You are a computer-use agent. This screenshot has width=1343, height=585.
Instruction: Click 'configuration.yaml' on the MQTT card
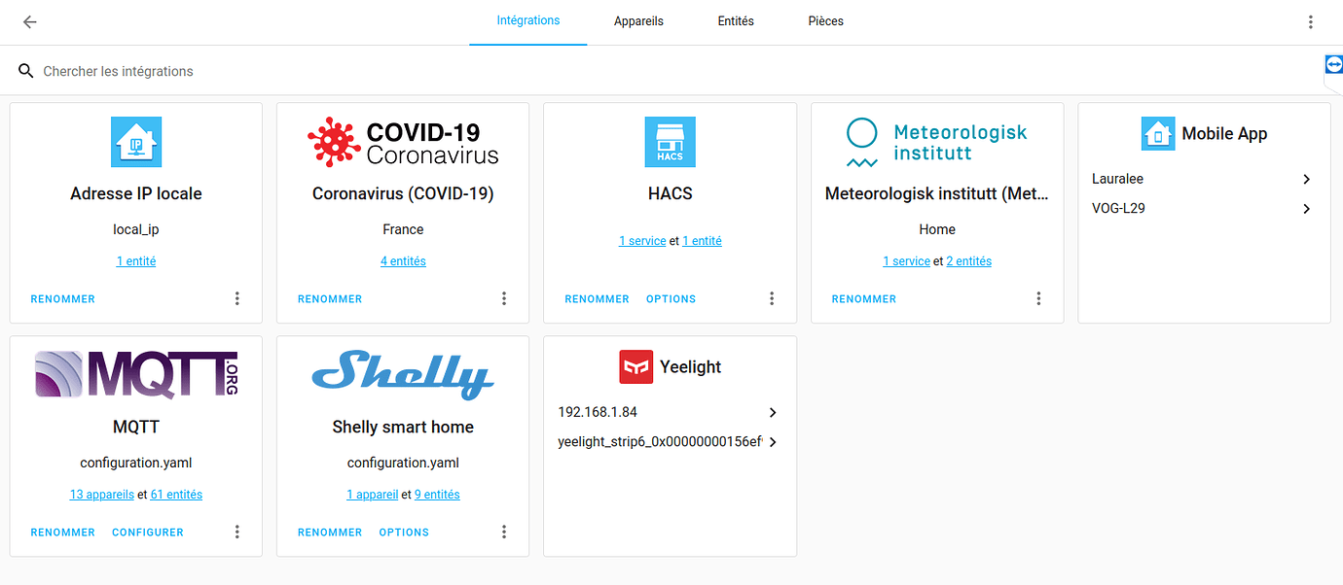pyautogui.click(x=136, y=463)
